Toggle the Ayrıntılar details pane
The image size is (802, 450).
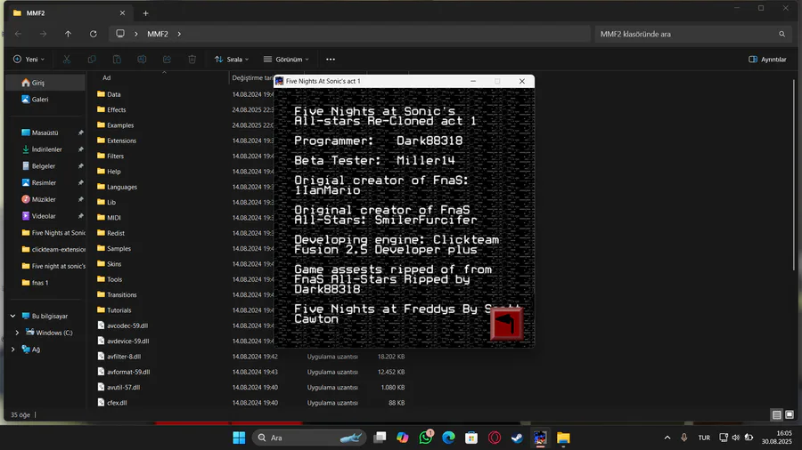767,60
